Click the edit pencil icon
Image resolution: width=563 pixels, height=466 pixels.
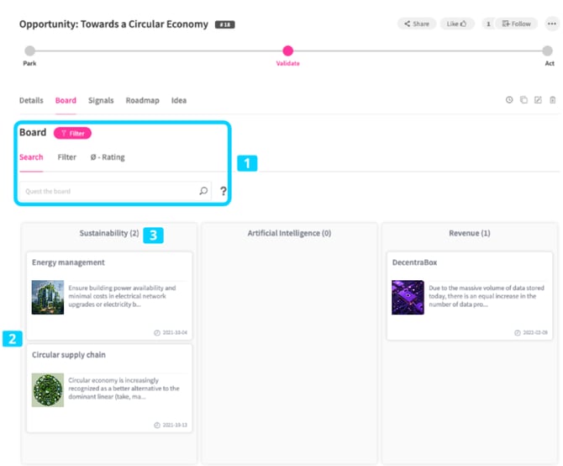click(538, 100)
